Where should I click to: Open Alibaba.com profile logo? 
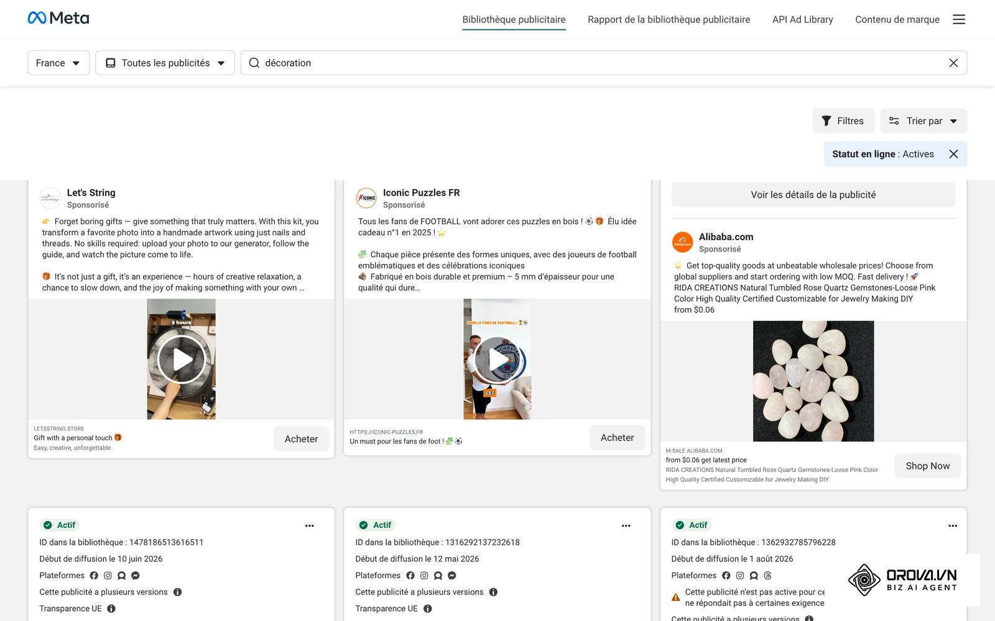[x=682, y=242]
